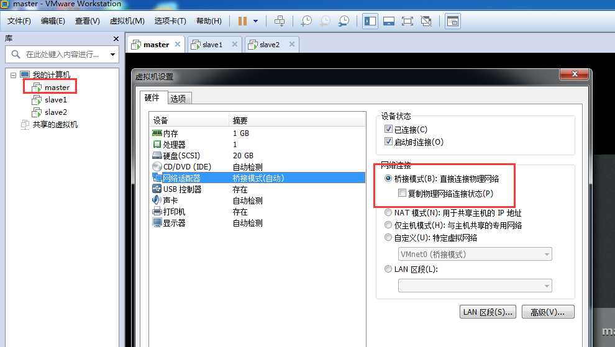
Task: Close the slave2 tab
Action: 292,44
